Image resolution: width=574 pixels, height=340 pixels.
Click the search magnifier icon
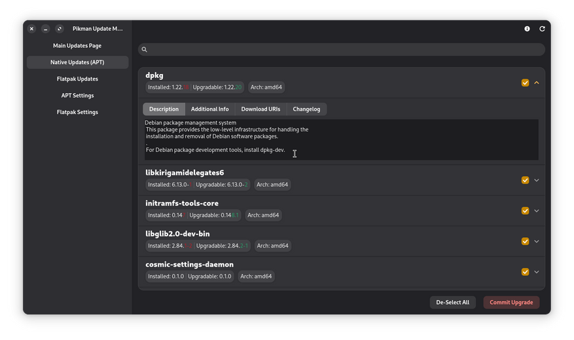pyautogui.click(x=144, y=50)
